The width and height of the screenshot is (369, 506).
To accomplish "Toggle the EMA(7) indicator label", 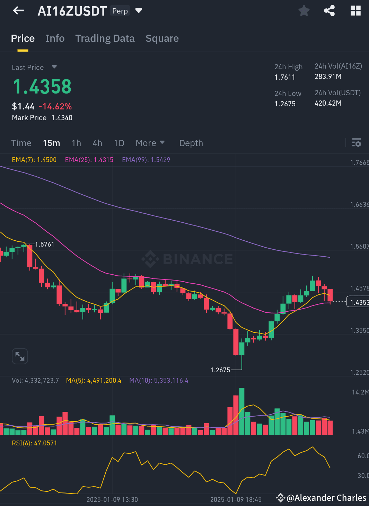I will (34, 160).
